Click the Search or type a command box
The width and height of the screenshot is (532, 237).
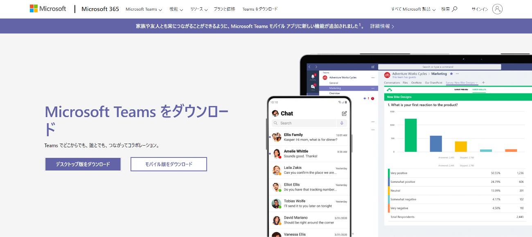[439, 66]
